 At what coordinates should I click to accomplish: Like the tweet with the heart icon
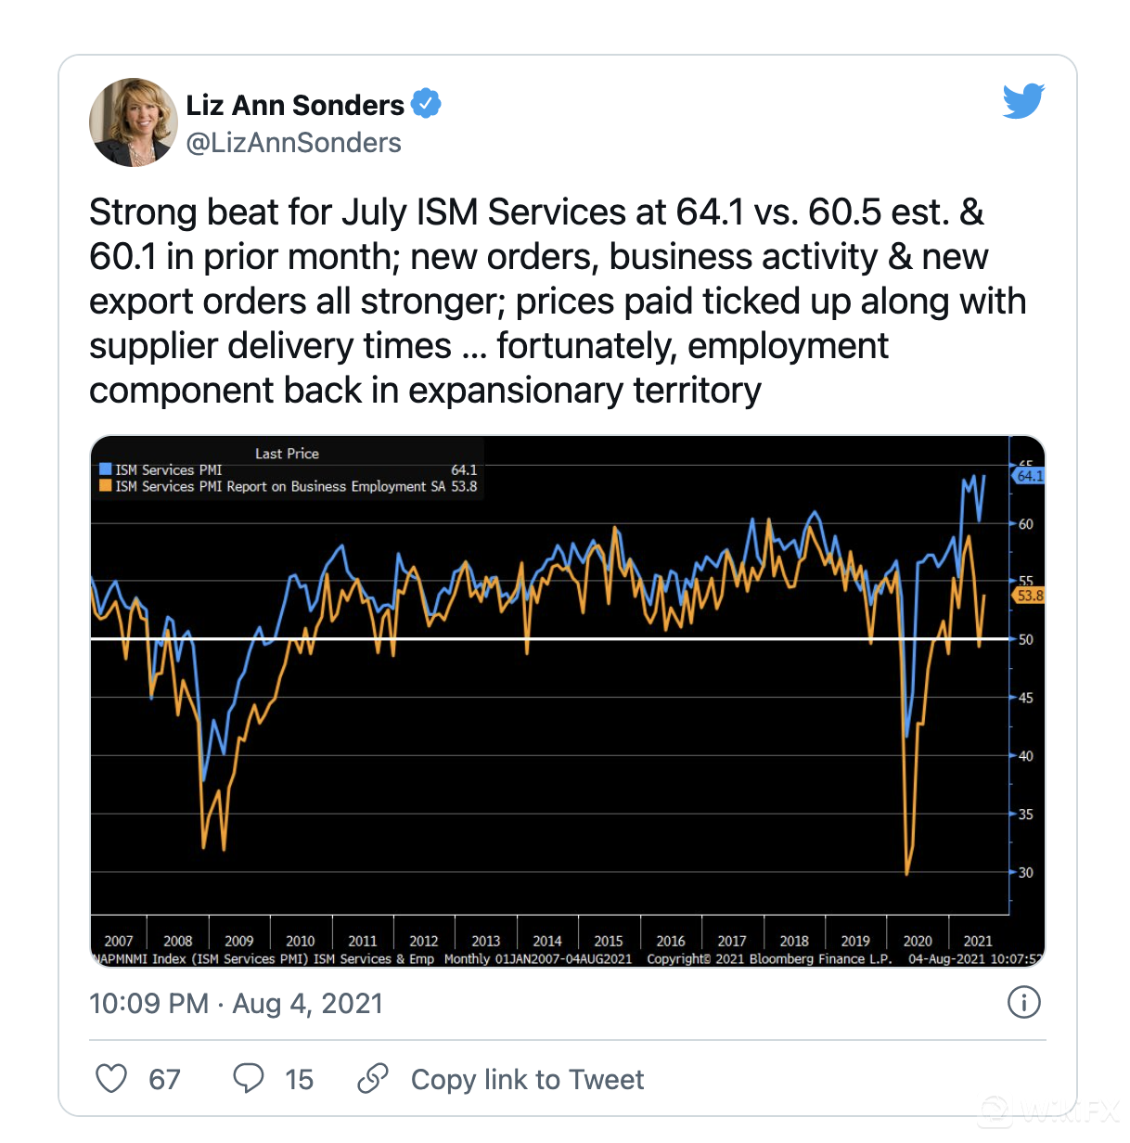pyautogui.click(x=111, y=1078)
